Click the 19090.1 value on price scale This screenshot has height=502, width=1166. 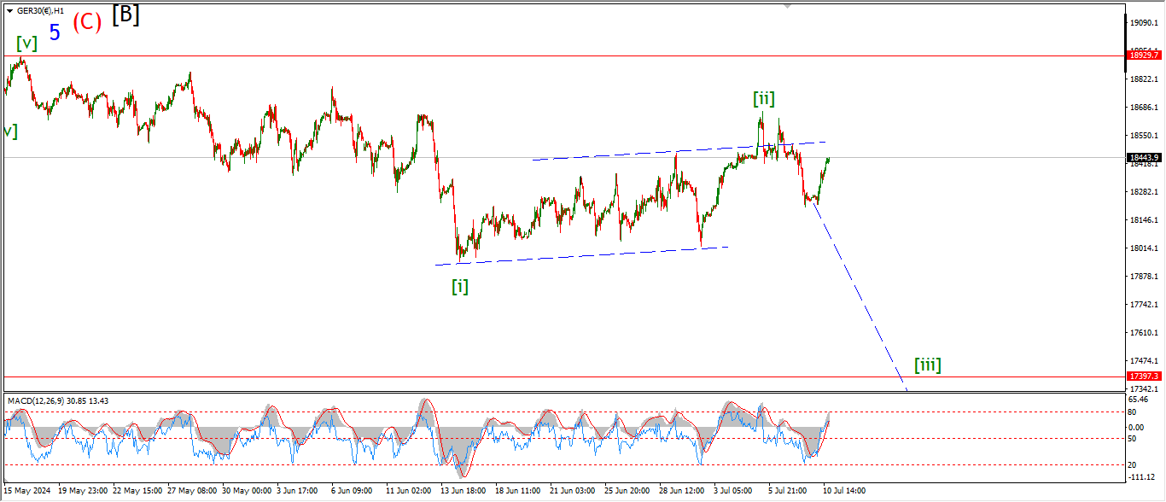click(1144, 23)
